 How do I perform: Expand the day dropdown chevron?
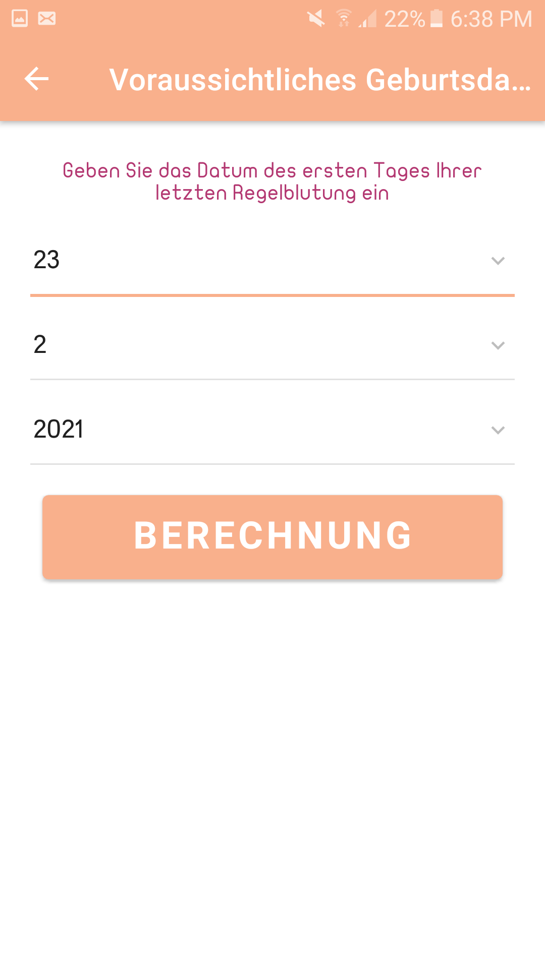click(x=498, y=261)
